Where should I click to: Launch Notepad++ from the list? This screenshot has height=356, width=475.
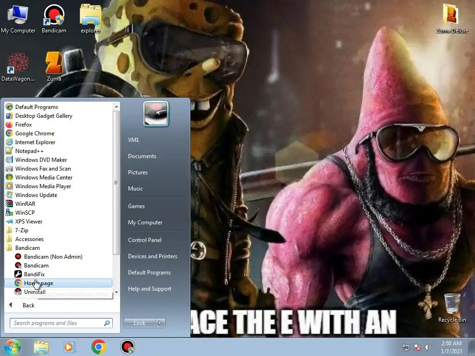coord(58,151)
